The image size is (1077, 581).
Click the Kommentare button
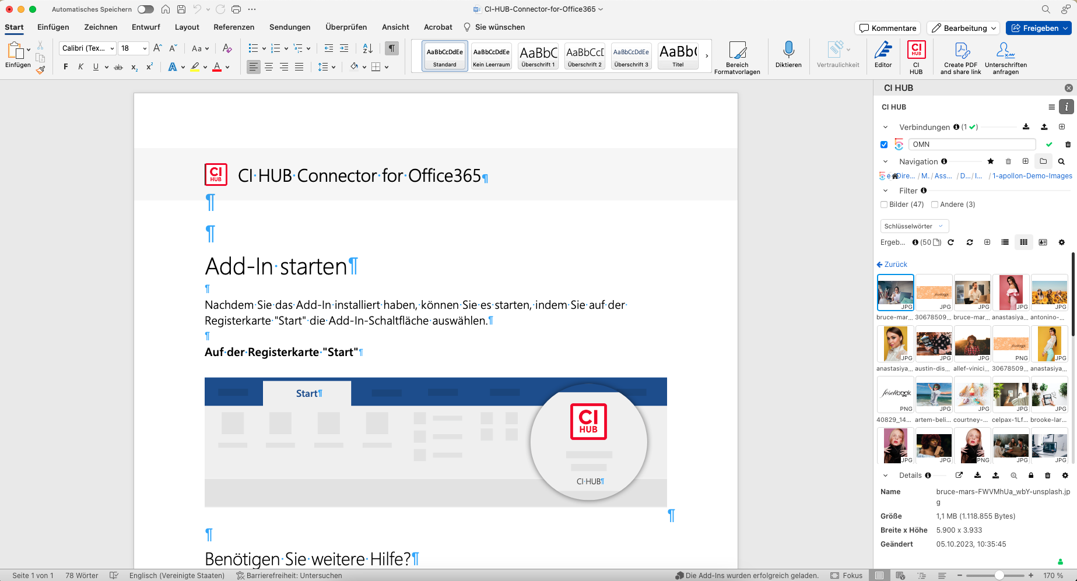887,28
